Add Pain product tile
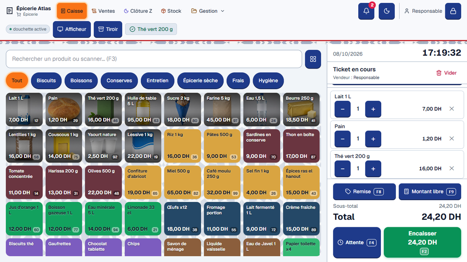467x262 pixels. coord(64,109)
